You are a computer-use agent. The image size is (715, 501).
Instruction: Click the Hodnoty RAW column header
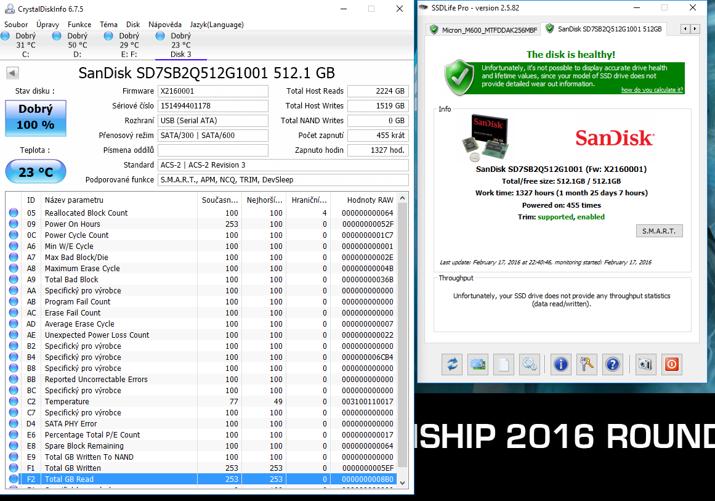point(364,200)
